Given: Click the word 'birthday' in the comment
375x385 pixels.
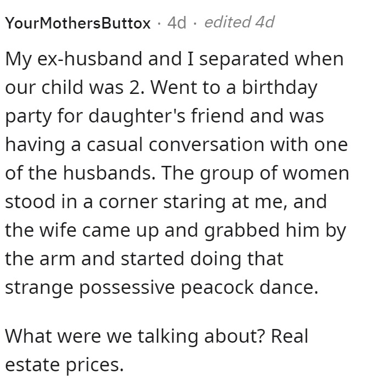Looking at the screenshot, I should click(x=279, y=88).
